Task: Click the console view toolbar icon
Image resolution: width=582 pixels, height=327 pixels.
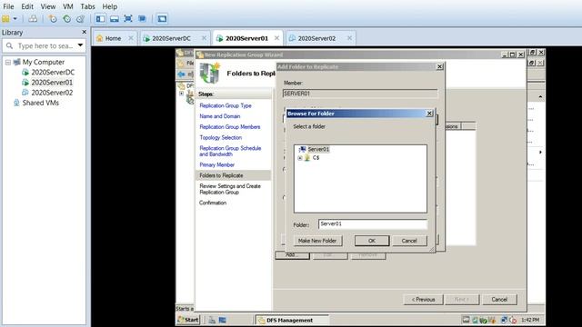Action: 162,18
